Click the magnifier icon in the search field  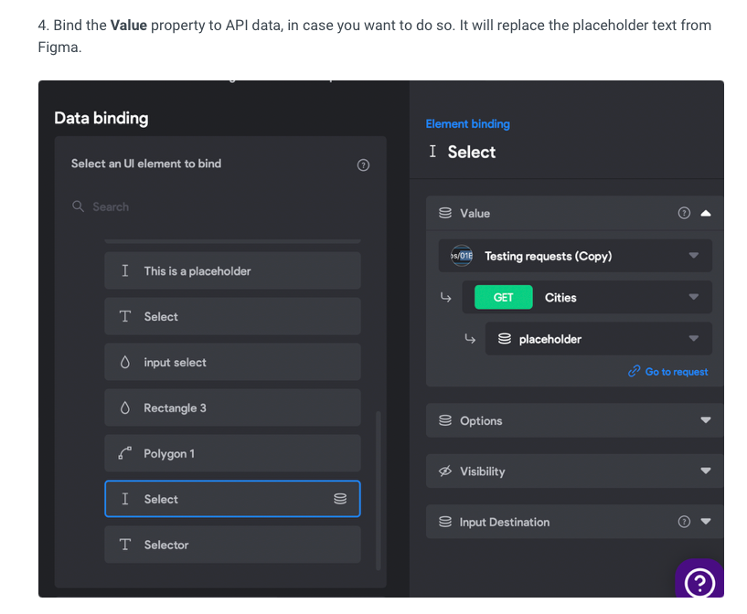pos(78,206)
